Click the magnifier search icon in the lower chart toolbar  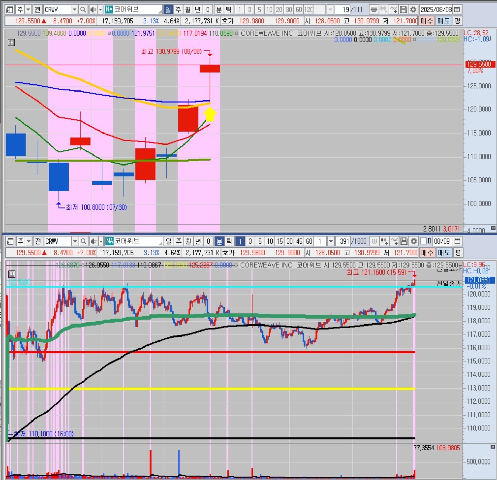coord(83,241)
